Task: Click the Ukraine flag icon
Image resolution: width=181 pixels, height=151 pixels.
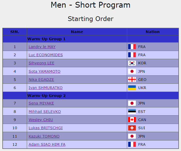Action: pyautogui.click(x=132, y=88)
